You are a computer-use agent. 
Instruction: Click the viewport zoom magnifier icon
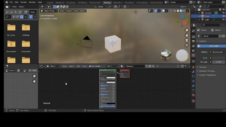[x=187, y=30]
